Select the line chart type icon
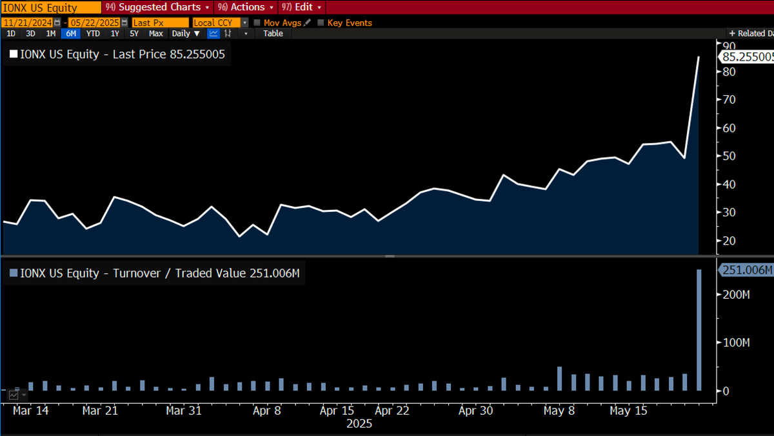Screen dimensions: 774x436 [213, 33]
